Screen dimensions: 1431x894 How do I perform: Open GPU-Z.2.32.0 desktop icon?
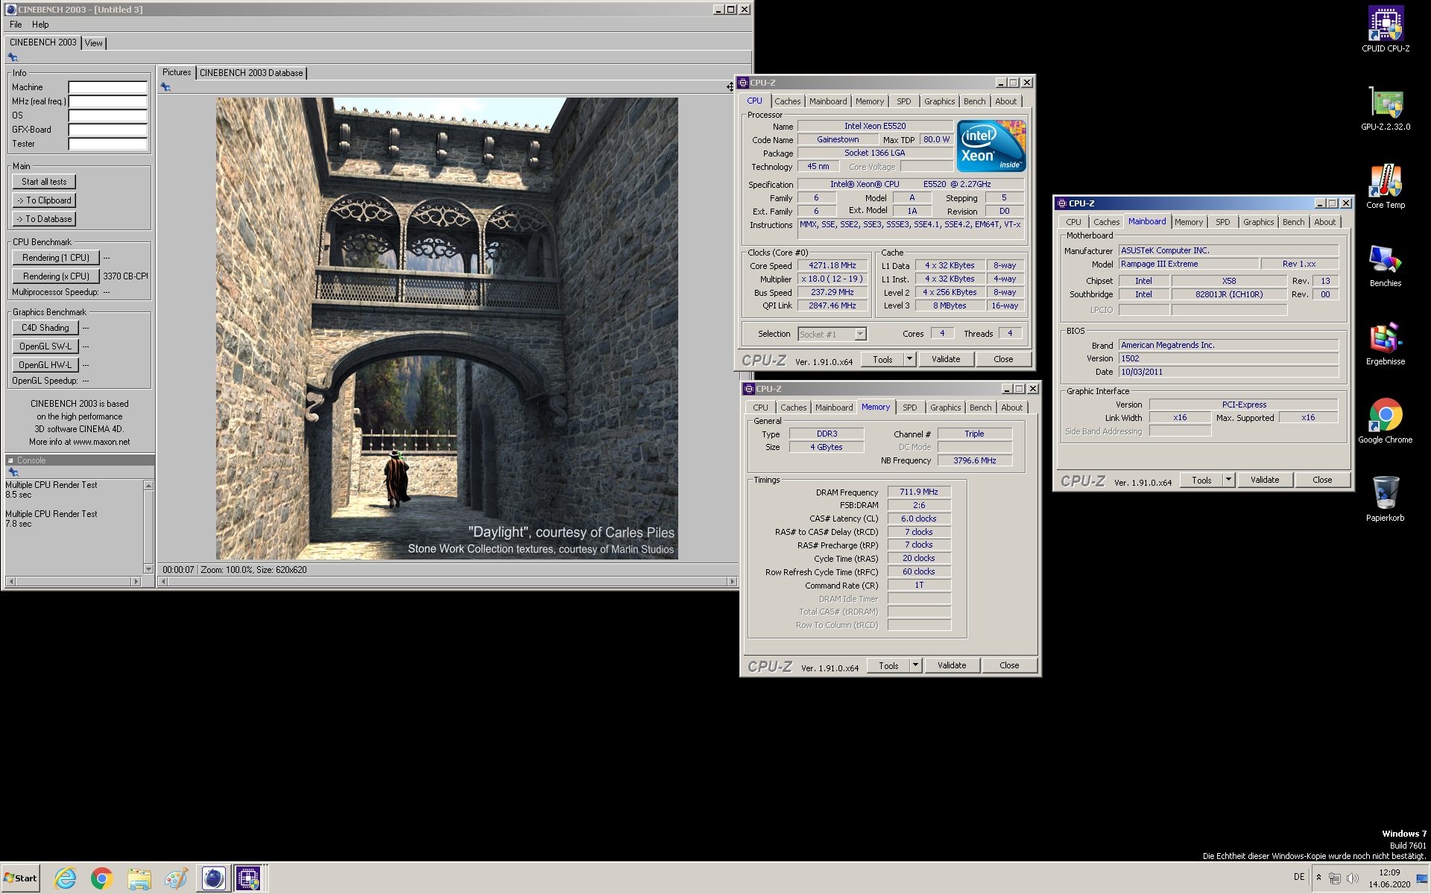pos(1385,109)
